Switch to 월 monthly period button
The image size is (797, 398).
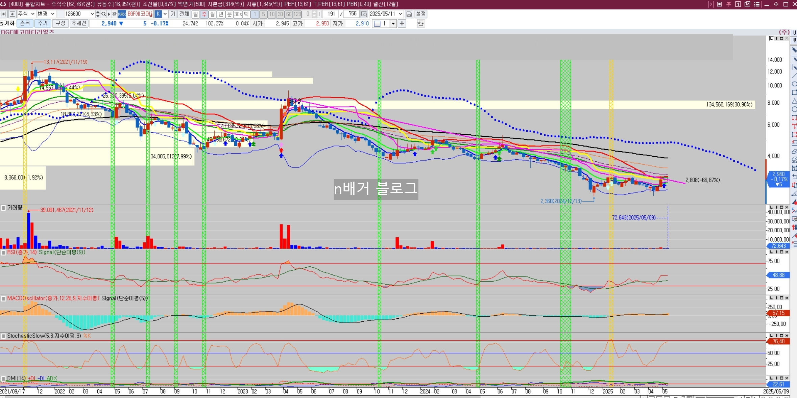pos(212,14)
